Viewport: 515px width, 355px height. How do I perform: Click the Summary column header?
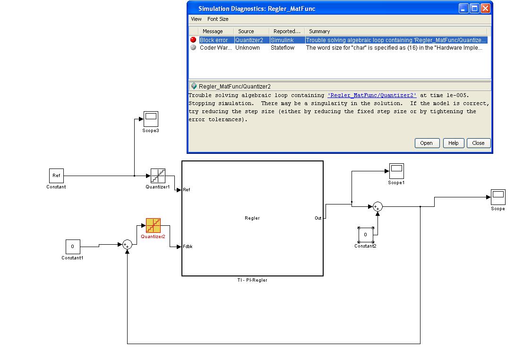(x=319, y=31)
